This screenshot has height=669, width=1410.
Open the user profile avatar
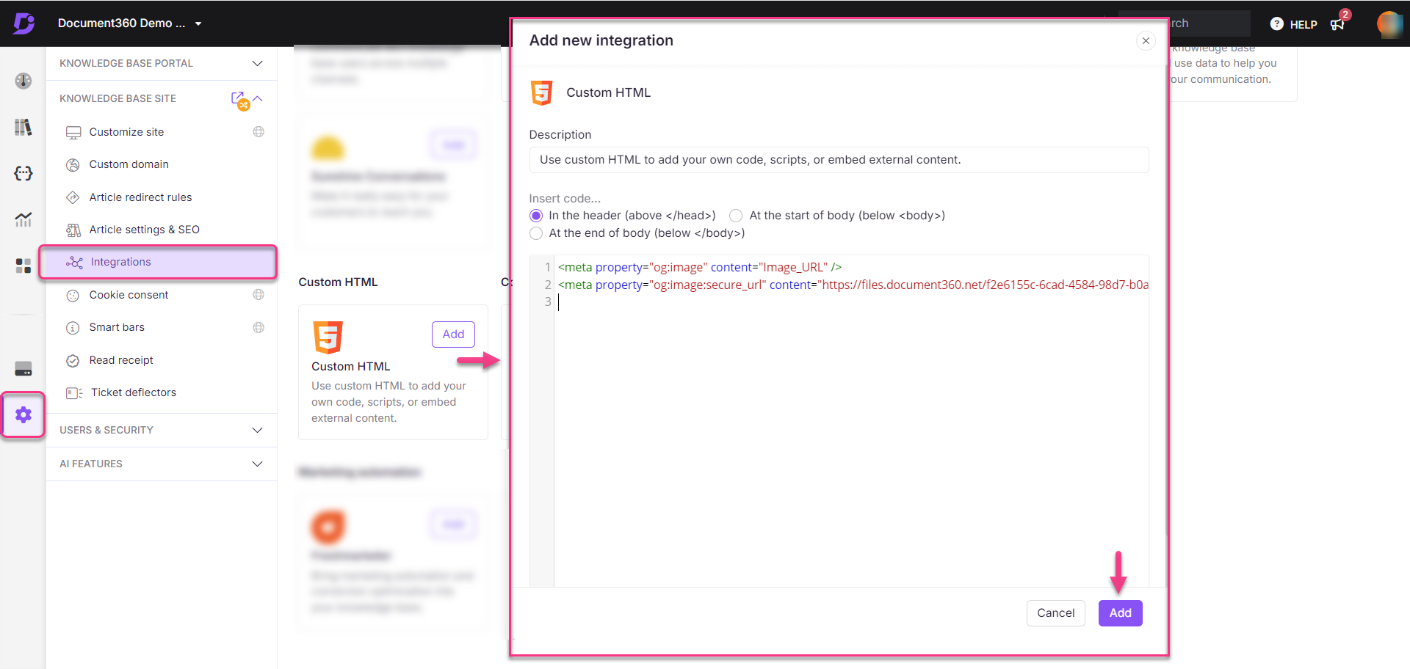tap(1389, 23)
